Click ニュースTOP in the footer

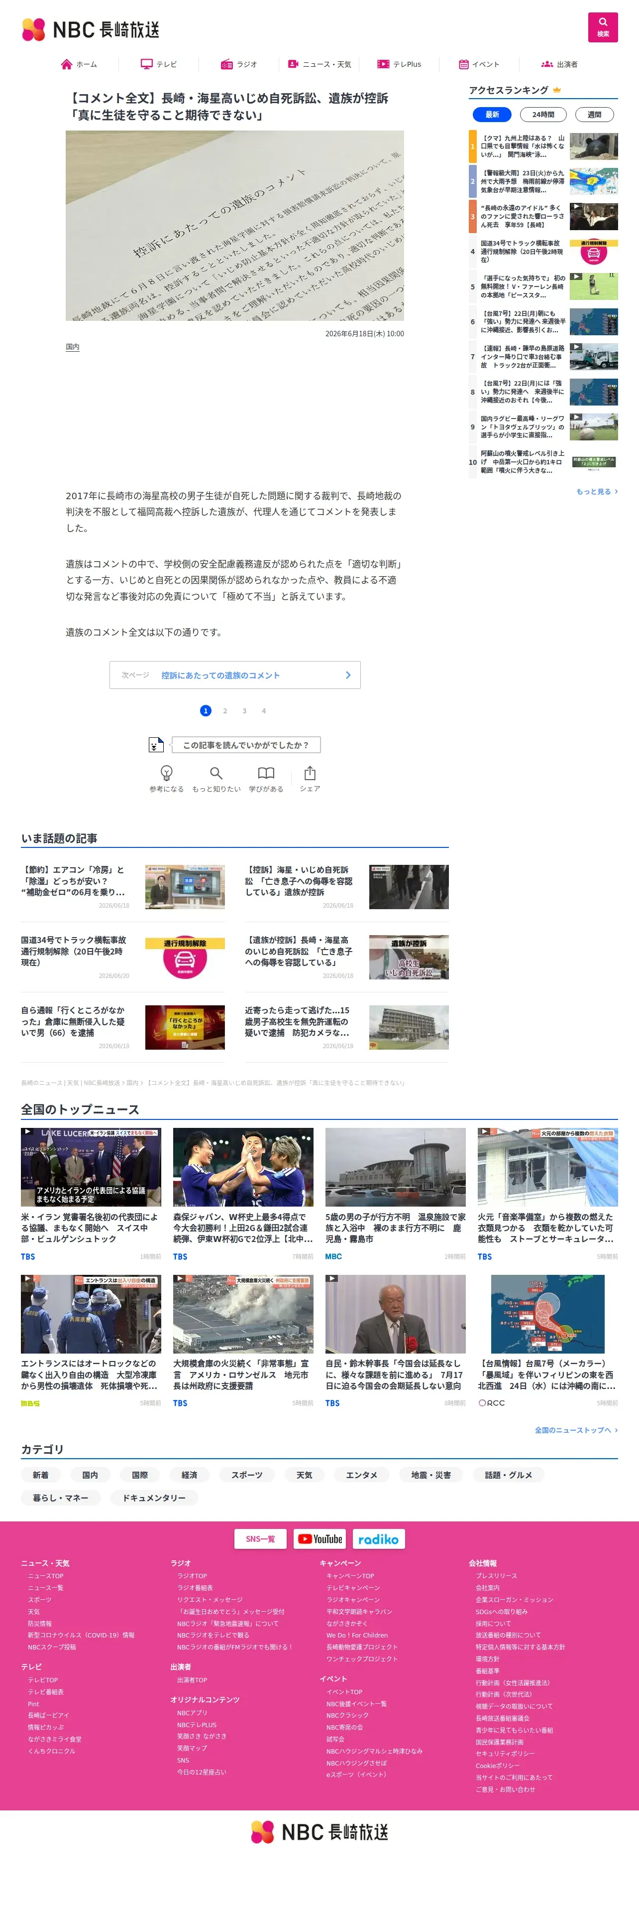pos(46,1576)
